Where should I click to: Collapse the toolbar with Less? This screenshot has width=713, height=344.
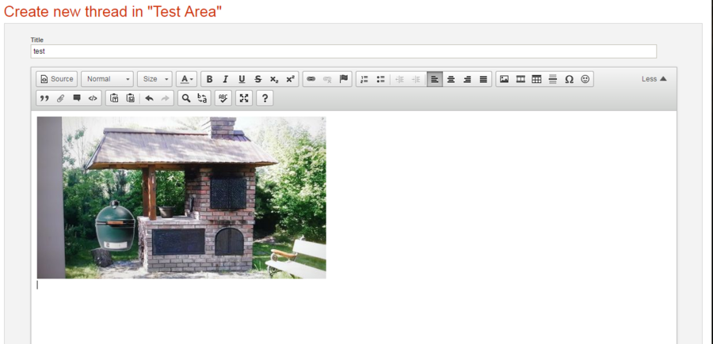(x=654, y=79)
